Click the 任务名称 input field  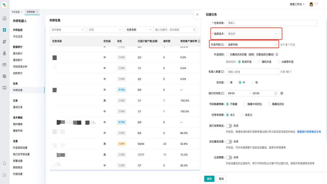click(x=271, y=23)
